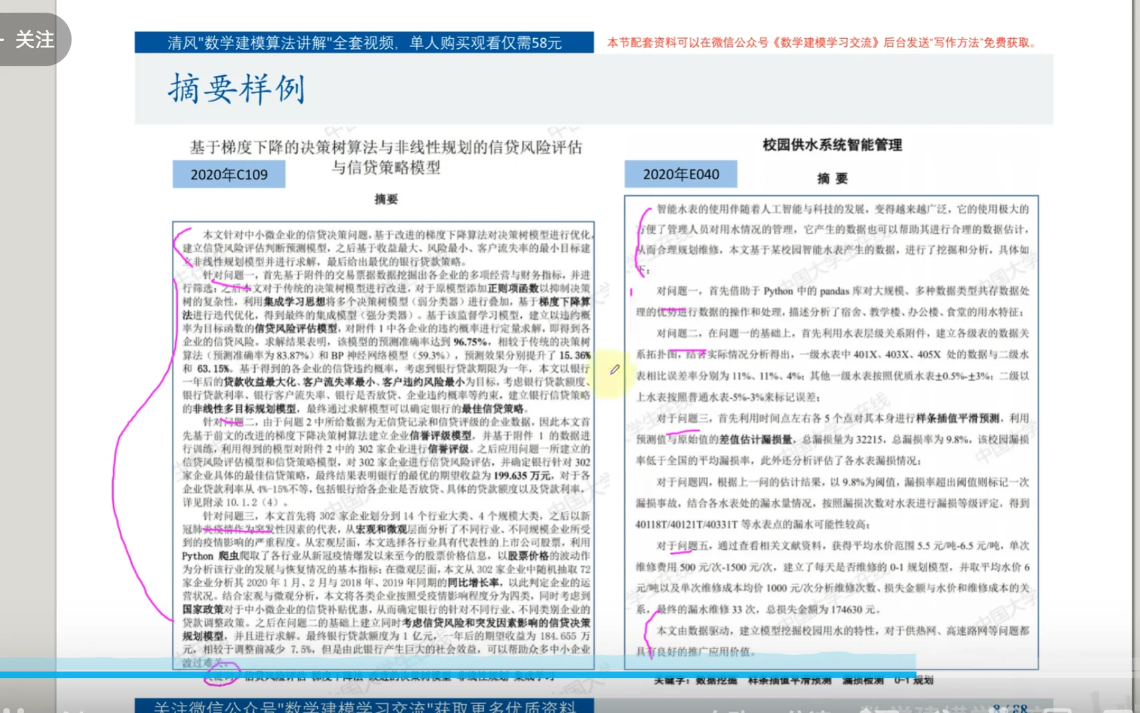The width and height of the screenshot is (1140, 713).
Task: Click the 摘 要 heading of the right paper
Action: pyautogui.click(x=832, y=178)
